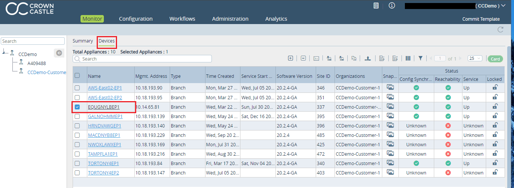This screenshot has height=188, width=514.
Task: Check the NWOXLAWXEP1 row checkbox
Action: [77, 144]
